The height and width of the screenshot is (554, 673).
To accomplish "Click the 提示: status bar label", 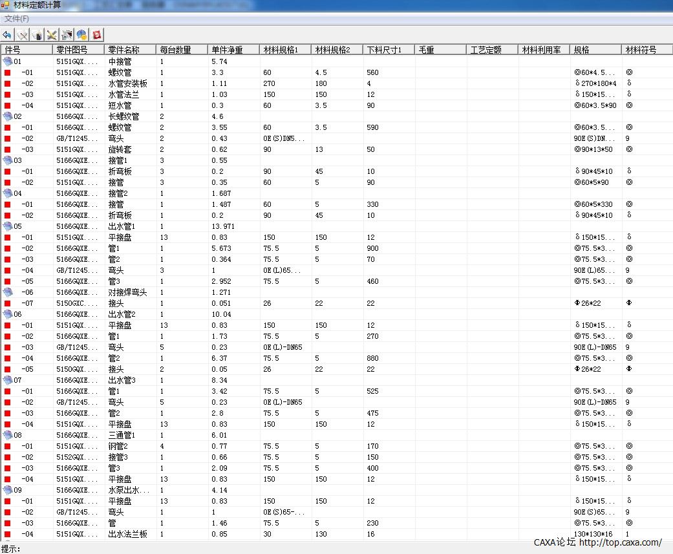I will coord(11,549).
